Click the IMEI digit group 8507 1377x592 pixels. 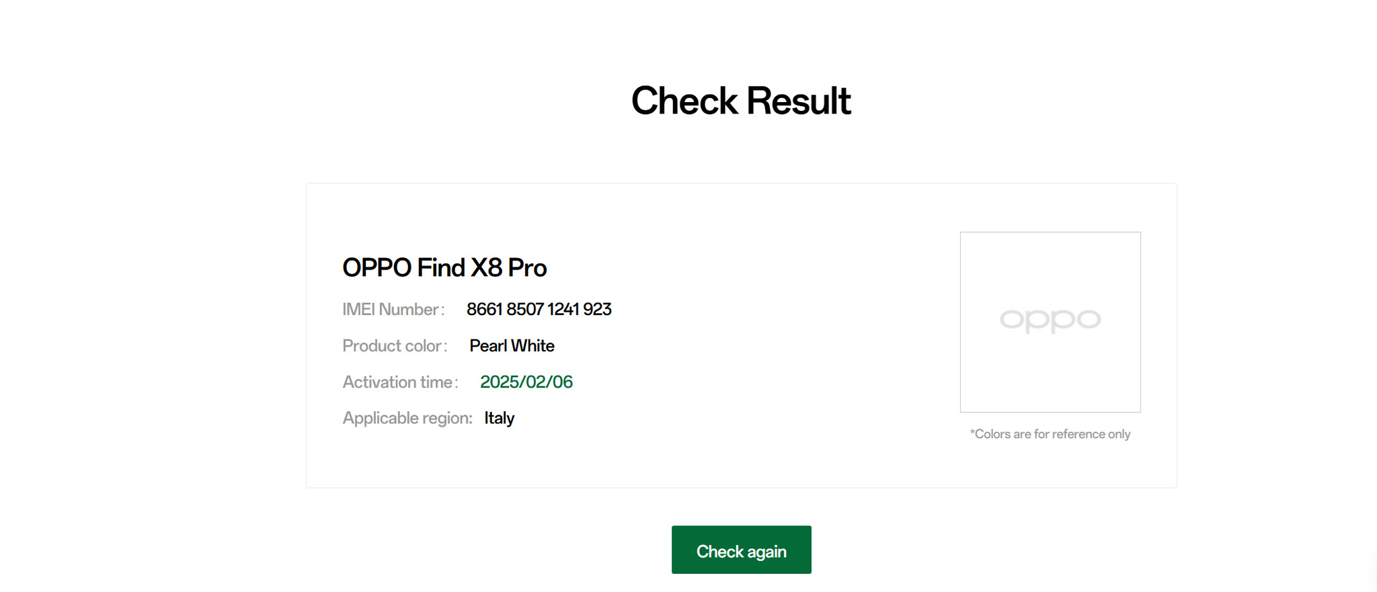(524, 309)
